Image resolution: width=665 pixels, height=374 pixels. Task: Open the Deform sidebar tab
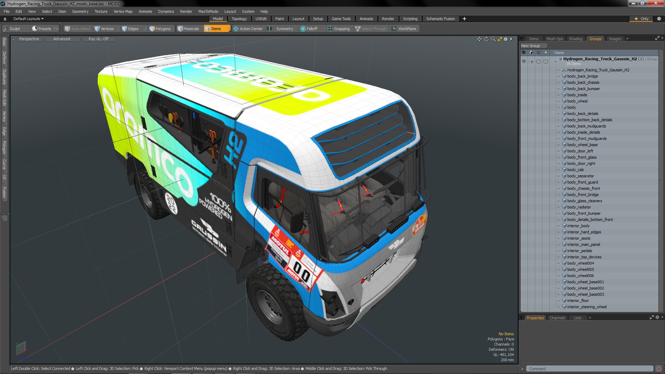[4, 58]
